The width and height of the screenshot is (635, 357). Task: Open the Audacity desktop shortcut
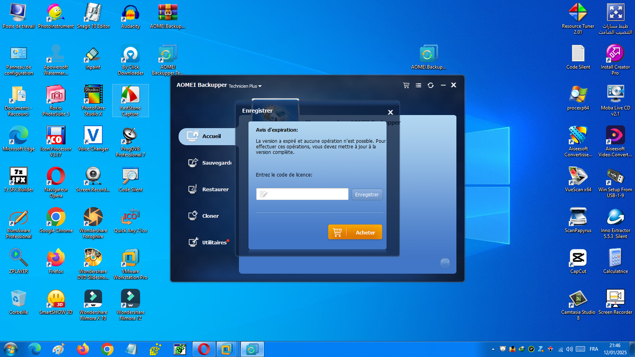tap(130, 16)
